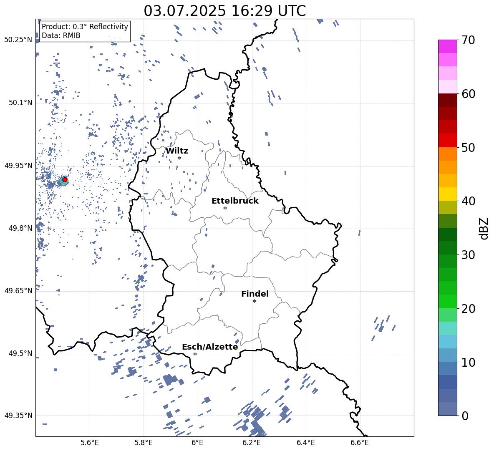Screen dimensions: 494x451
Task: Click the 60 tick on colorbar
Action: pos(468,94)
